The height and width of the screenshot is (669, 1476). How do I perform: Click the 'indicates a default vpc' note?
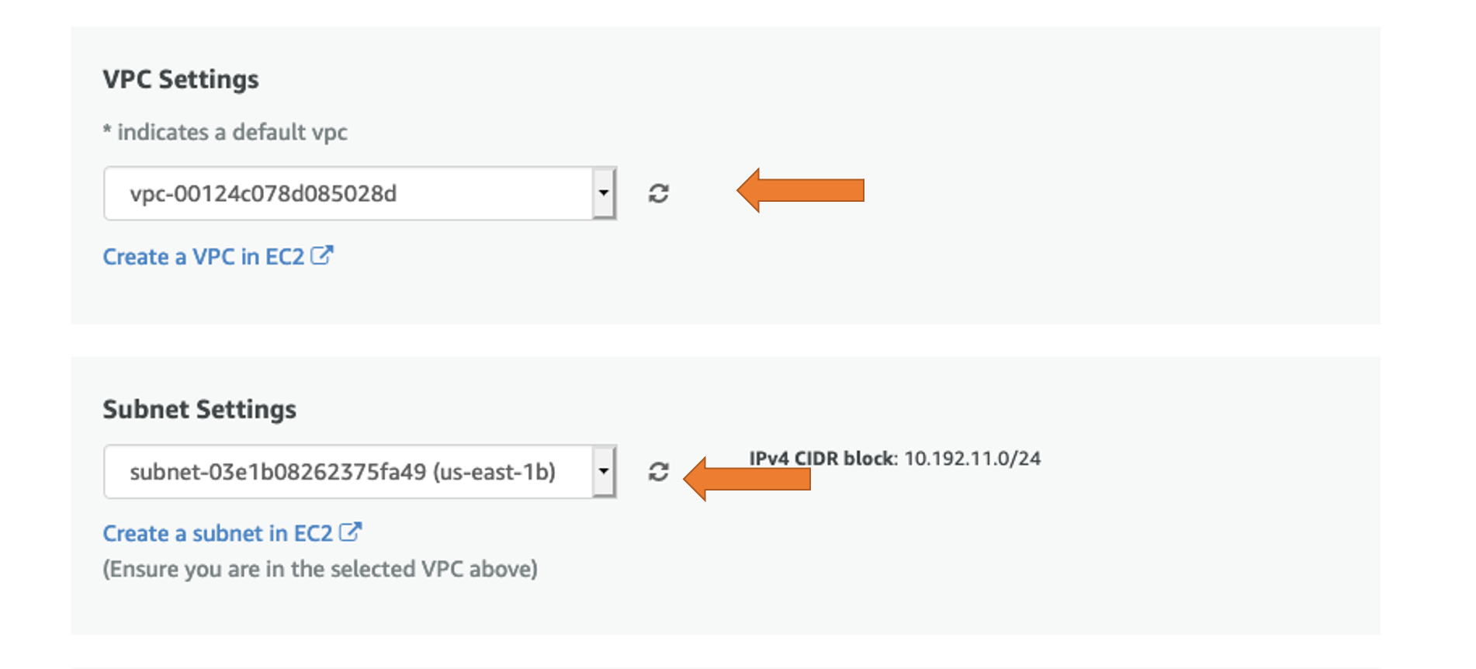[x=225, y=132]
